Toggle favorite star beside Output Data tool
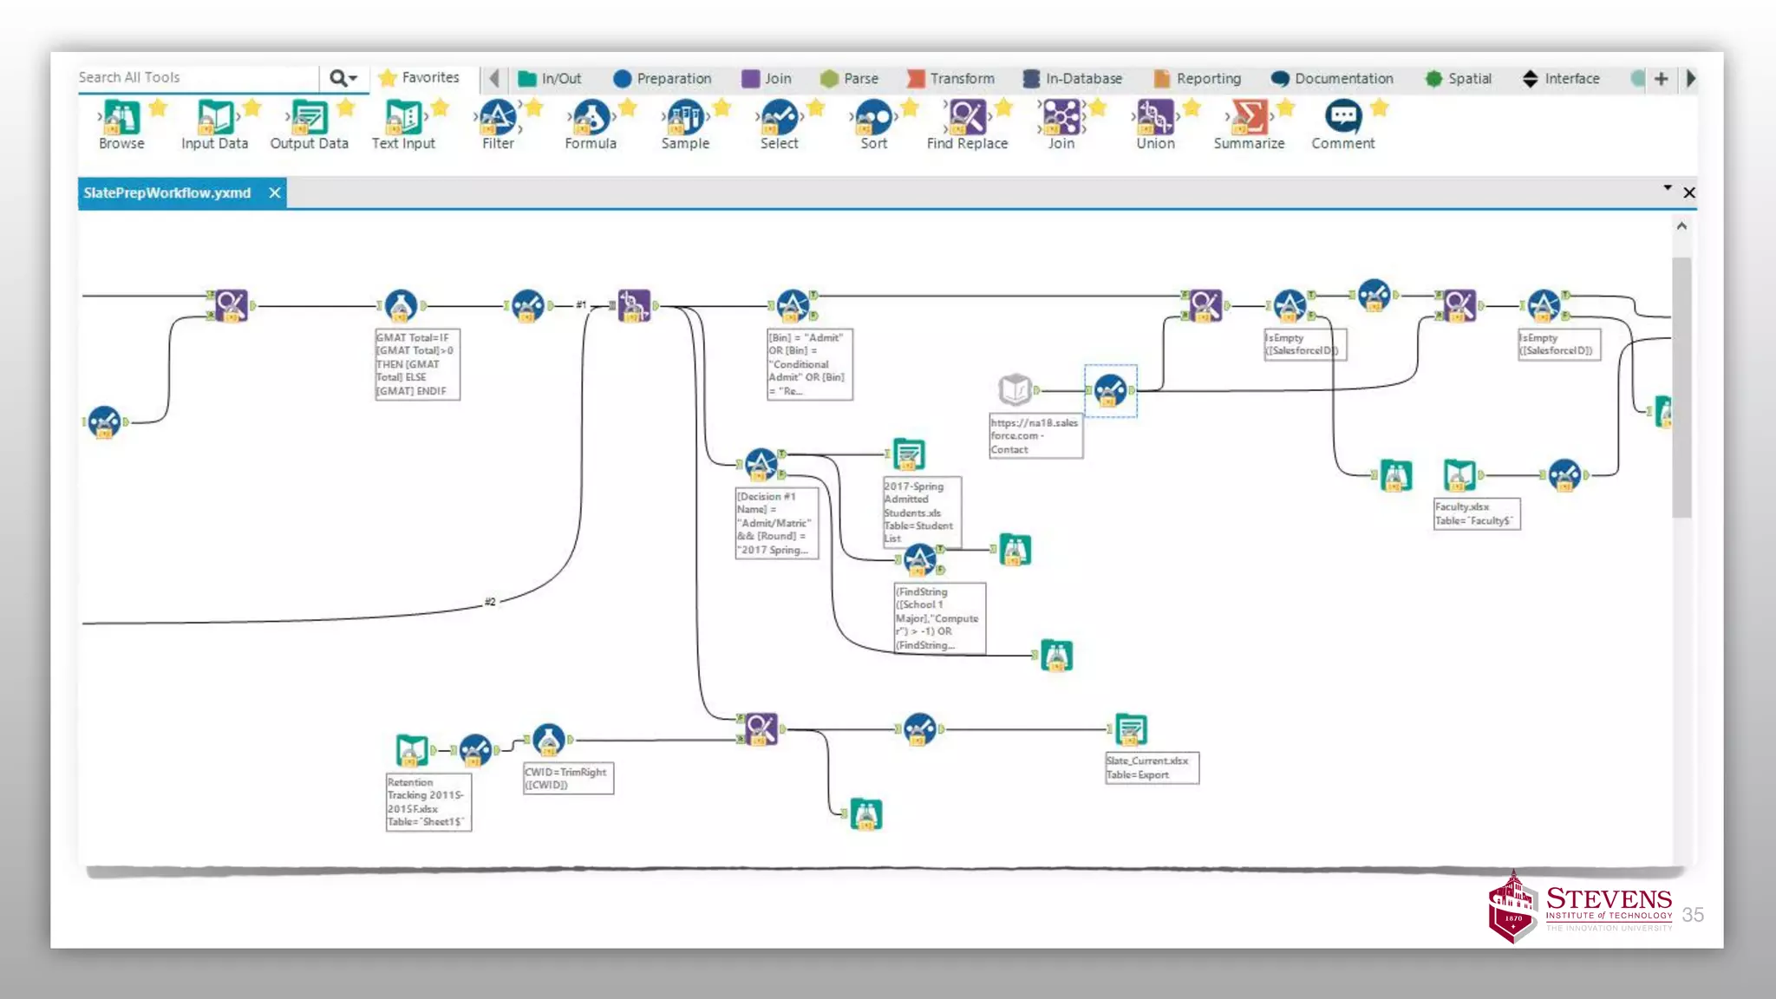Image resolution: width=1776 pixels, height=999 pixels. 346,108
